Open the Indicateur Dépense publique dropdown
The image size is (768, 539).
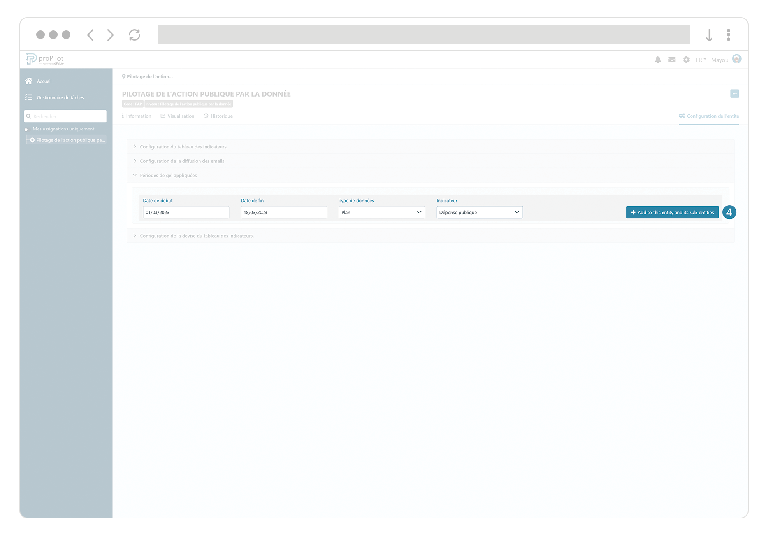point(479,212)
